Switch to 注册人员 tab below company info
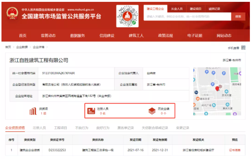 39,128
